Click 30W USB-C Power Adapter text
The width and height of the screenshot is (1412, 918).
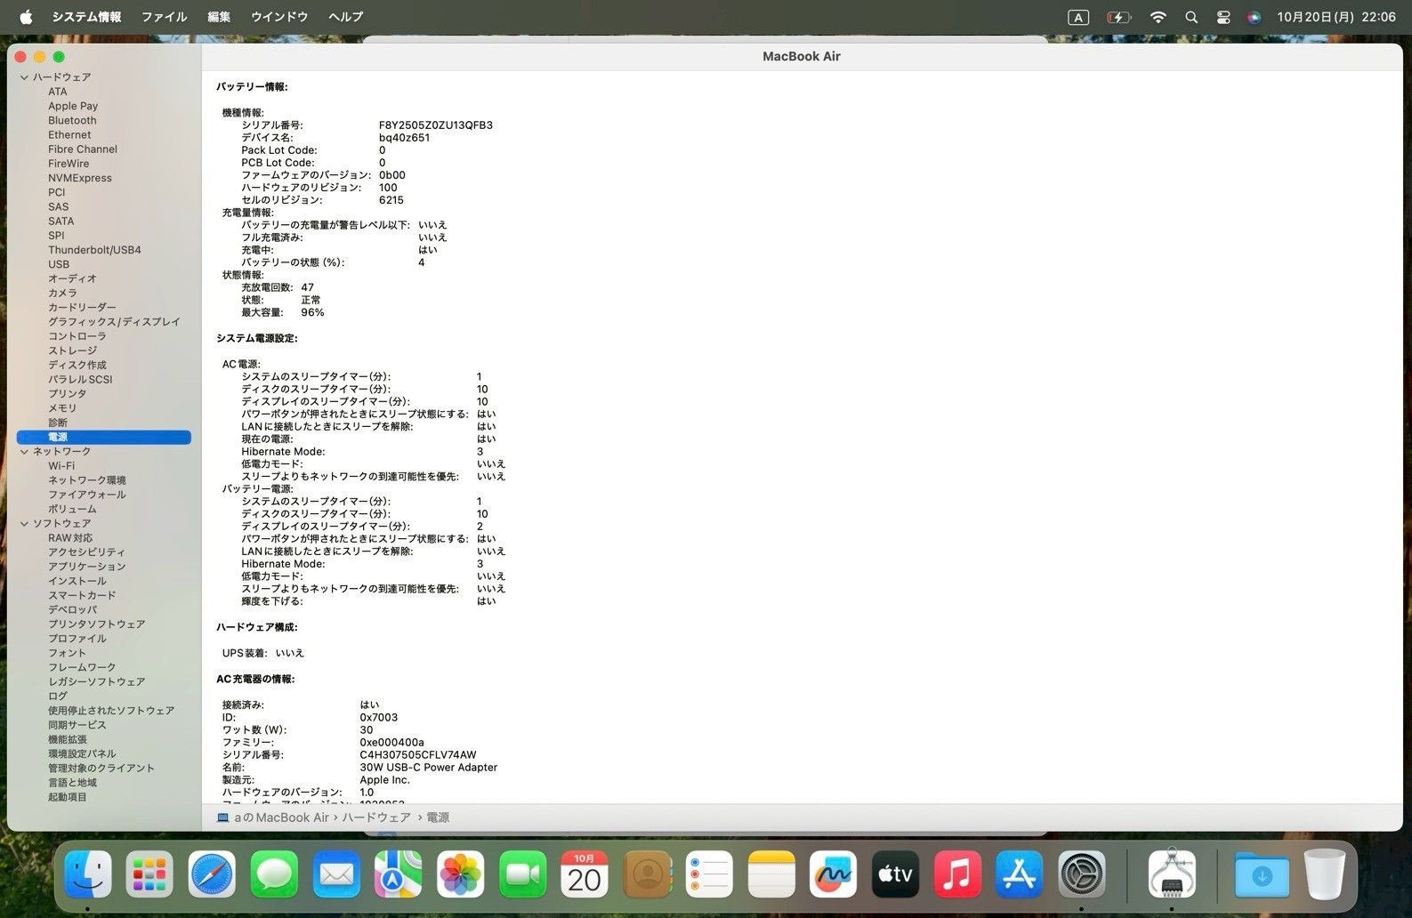[x=428, y=768]
